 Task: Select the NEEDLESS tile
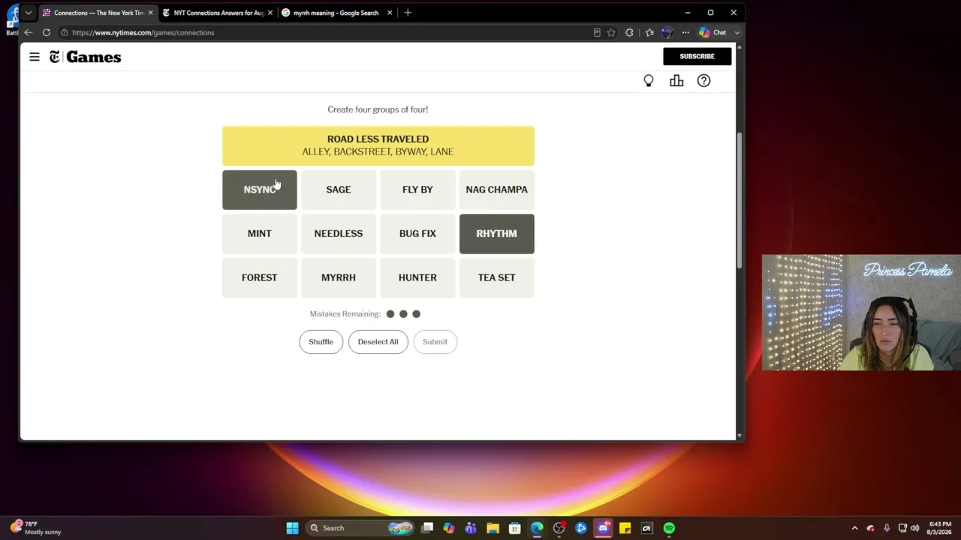click(339, 234)
